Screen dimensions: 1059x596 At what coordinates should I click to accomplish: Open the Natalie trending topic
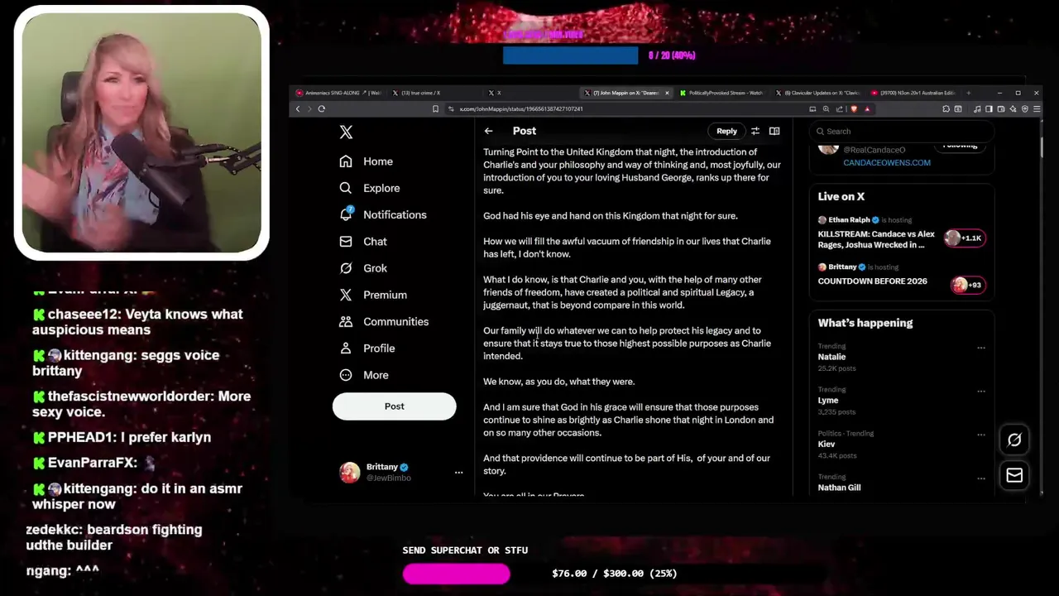click(831, 357)
